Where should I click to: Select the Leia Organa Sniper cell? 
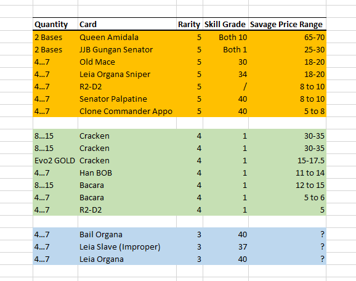tap(127, 74)
